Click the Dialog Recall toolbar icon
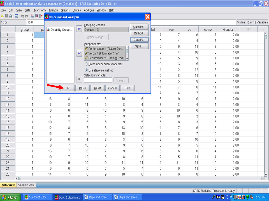 click(x=17, y=16)
